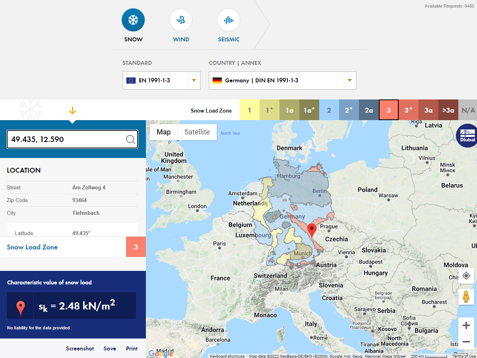This screenshot has width=477, height=358.
Task: Click the geolocation target button
Action: tap(466, 276)
